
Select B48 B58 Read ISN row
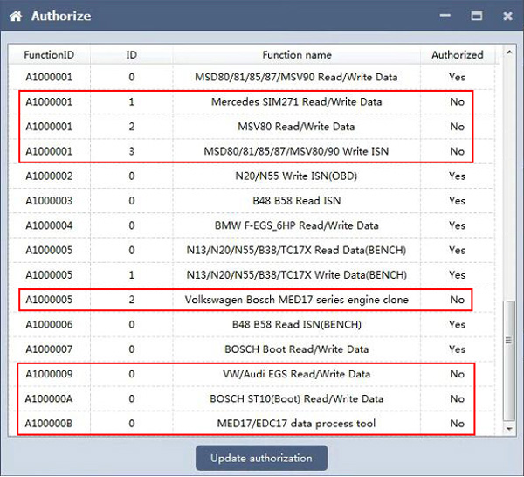pos(252,201)
